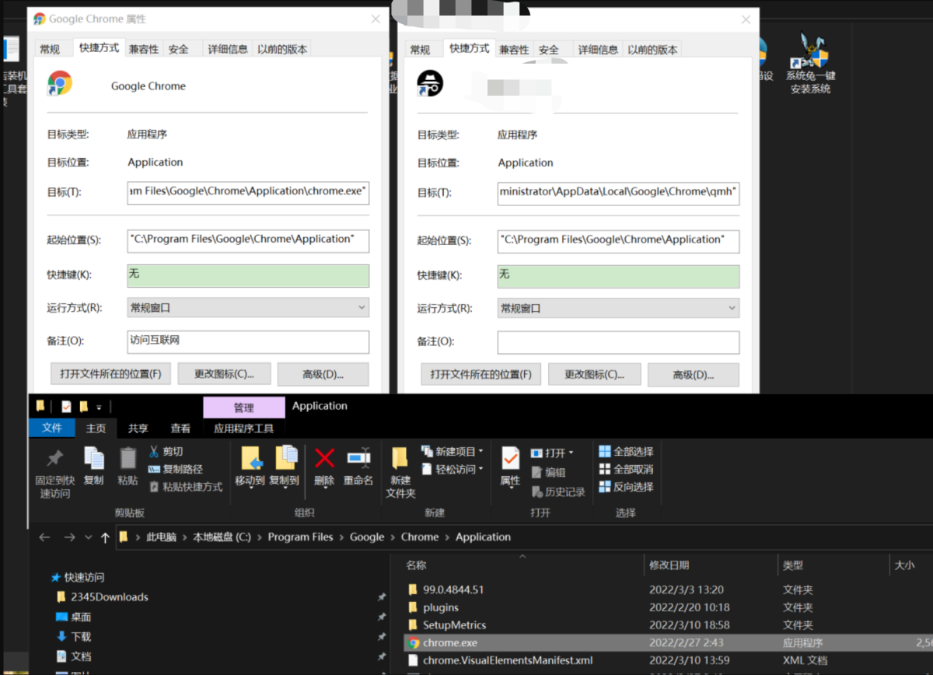Click 打开文件所在的位置 in Google Chrome 属性 dialog
Viewport: 933px width, 675px height.
[x=110, y=374]
